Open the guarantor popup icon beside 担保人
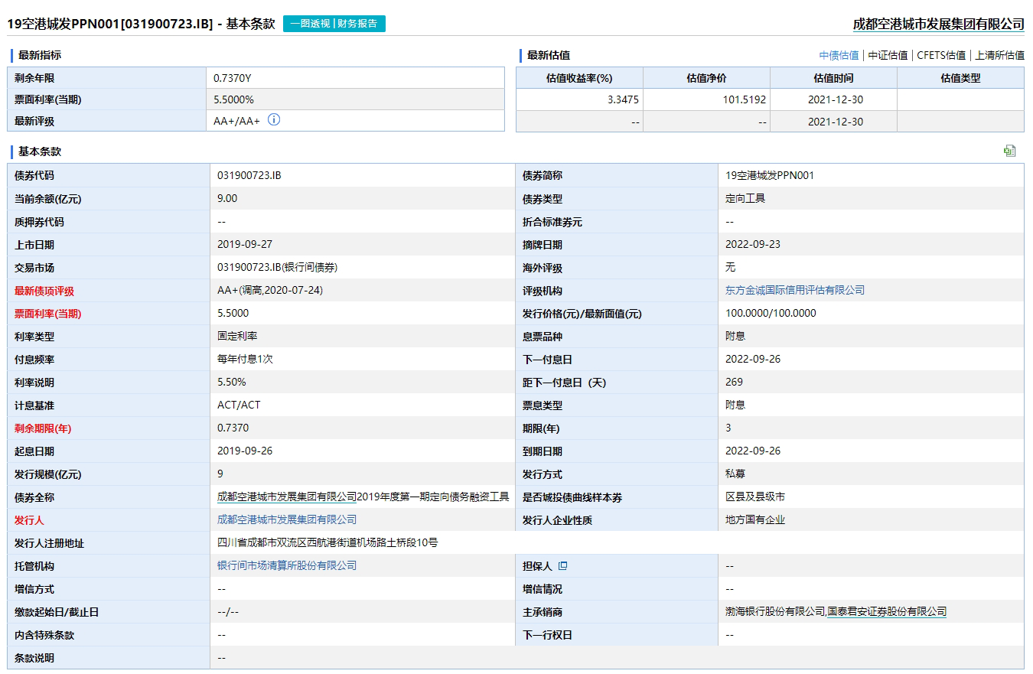Image resolution: width=1033 pixels, height=674 pixels. (562, 566)
